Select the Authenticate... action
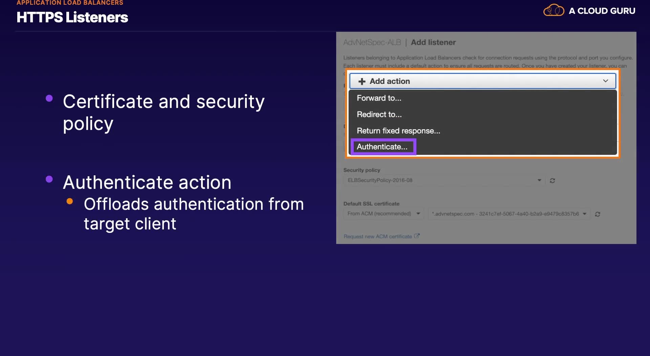This screenshot has height=356, width=650. 382,147
